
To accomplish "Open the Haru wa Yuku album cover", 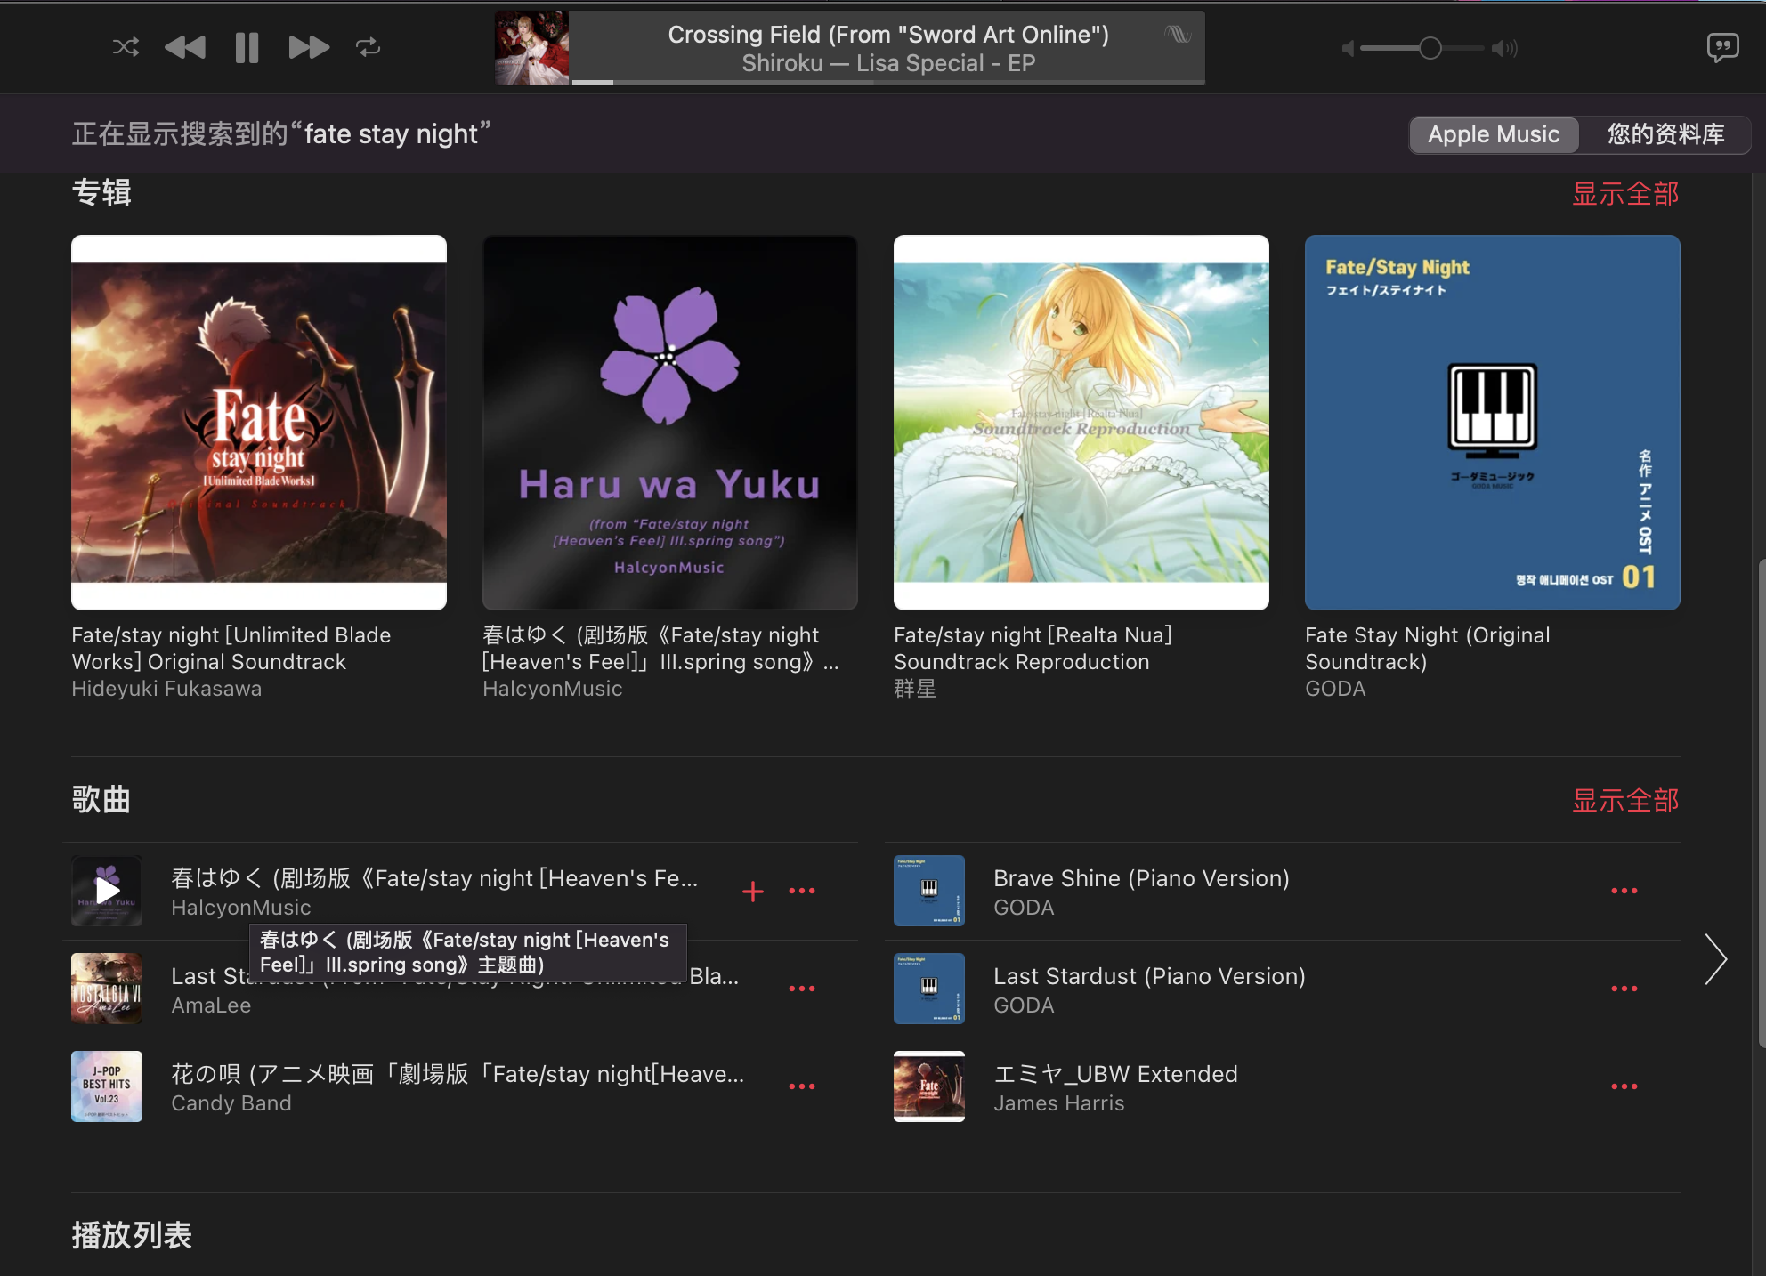I will pos(669,423).
